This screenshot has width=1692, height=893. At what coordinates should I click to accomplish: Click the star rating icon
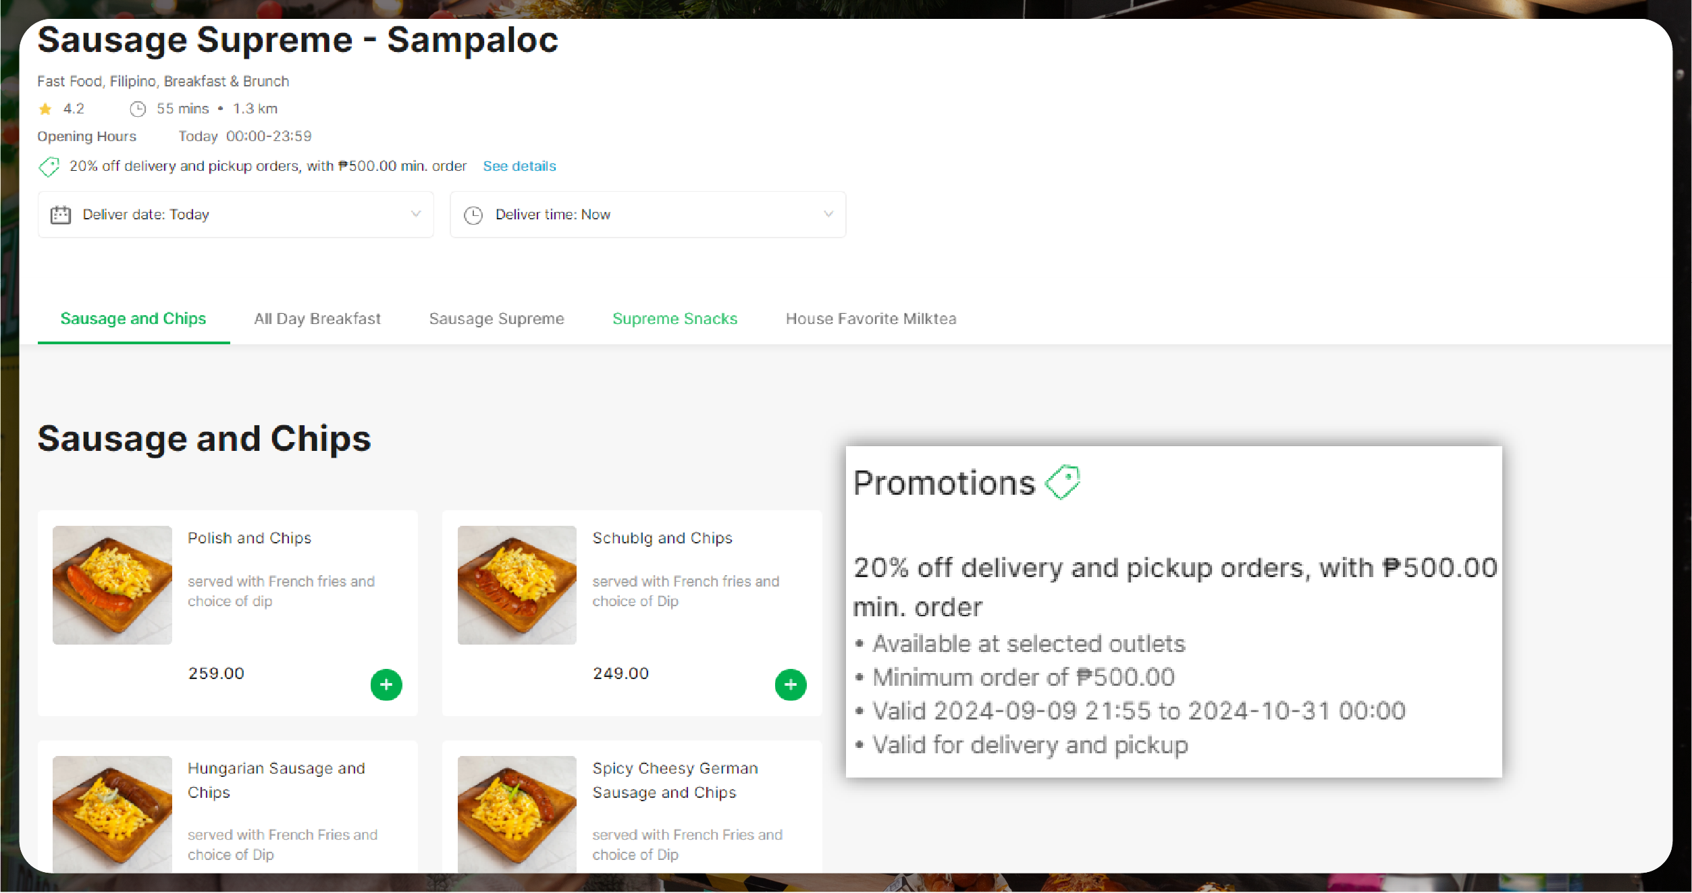(x=45, y=109)
